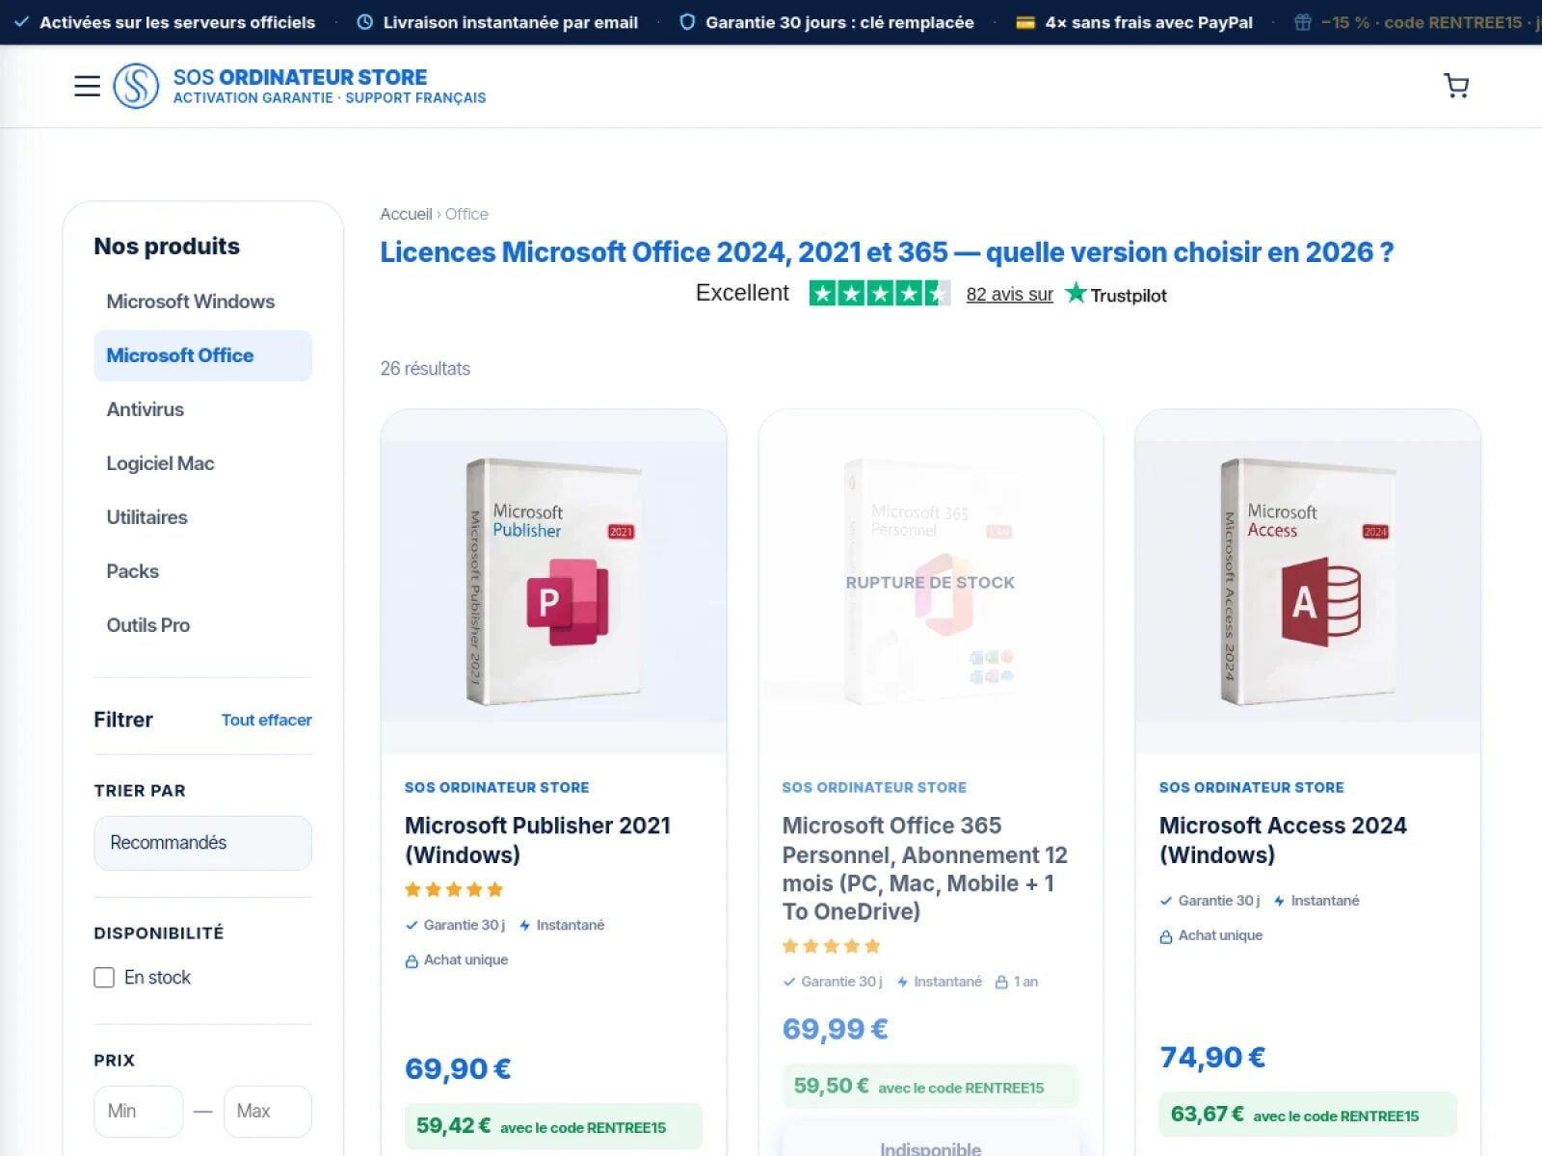Click 59,42 € RENTREE15 promo badge
1542x1156 pixels.
[553, 1126]
